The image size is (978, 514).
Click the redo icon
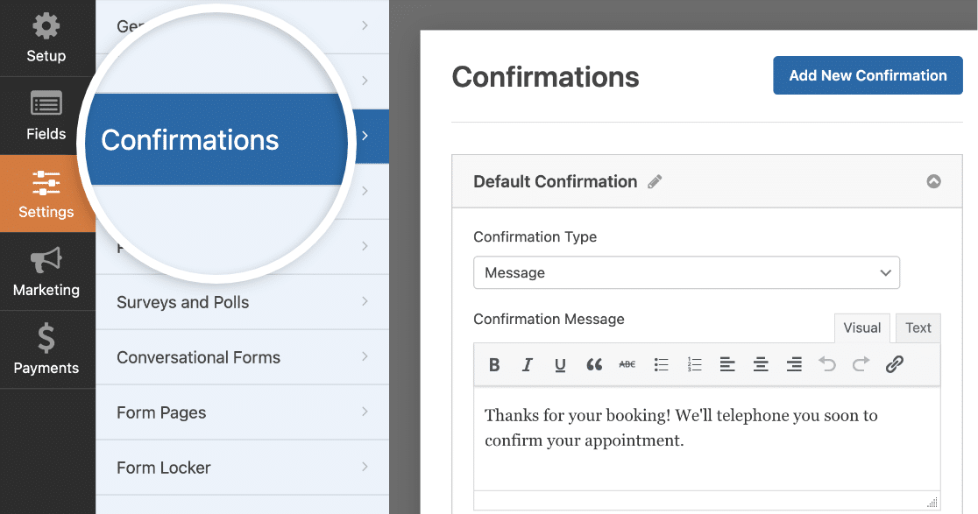click(861, 364)
